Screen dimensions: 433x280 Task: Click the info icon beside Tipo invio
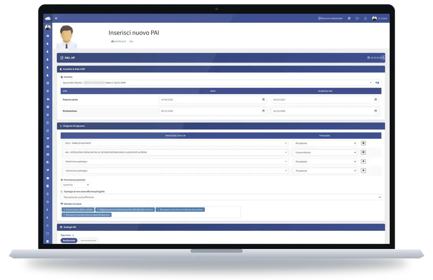click(73, 235)
